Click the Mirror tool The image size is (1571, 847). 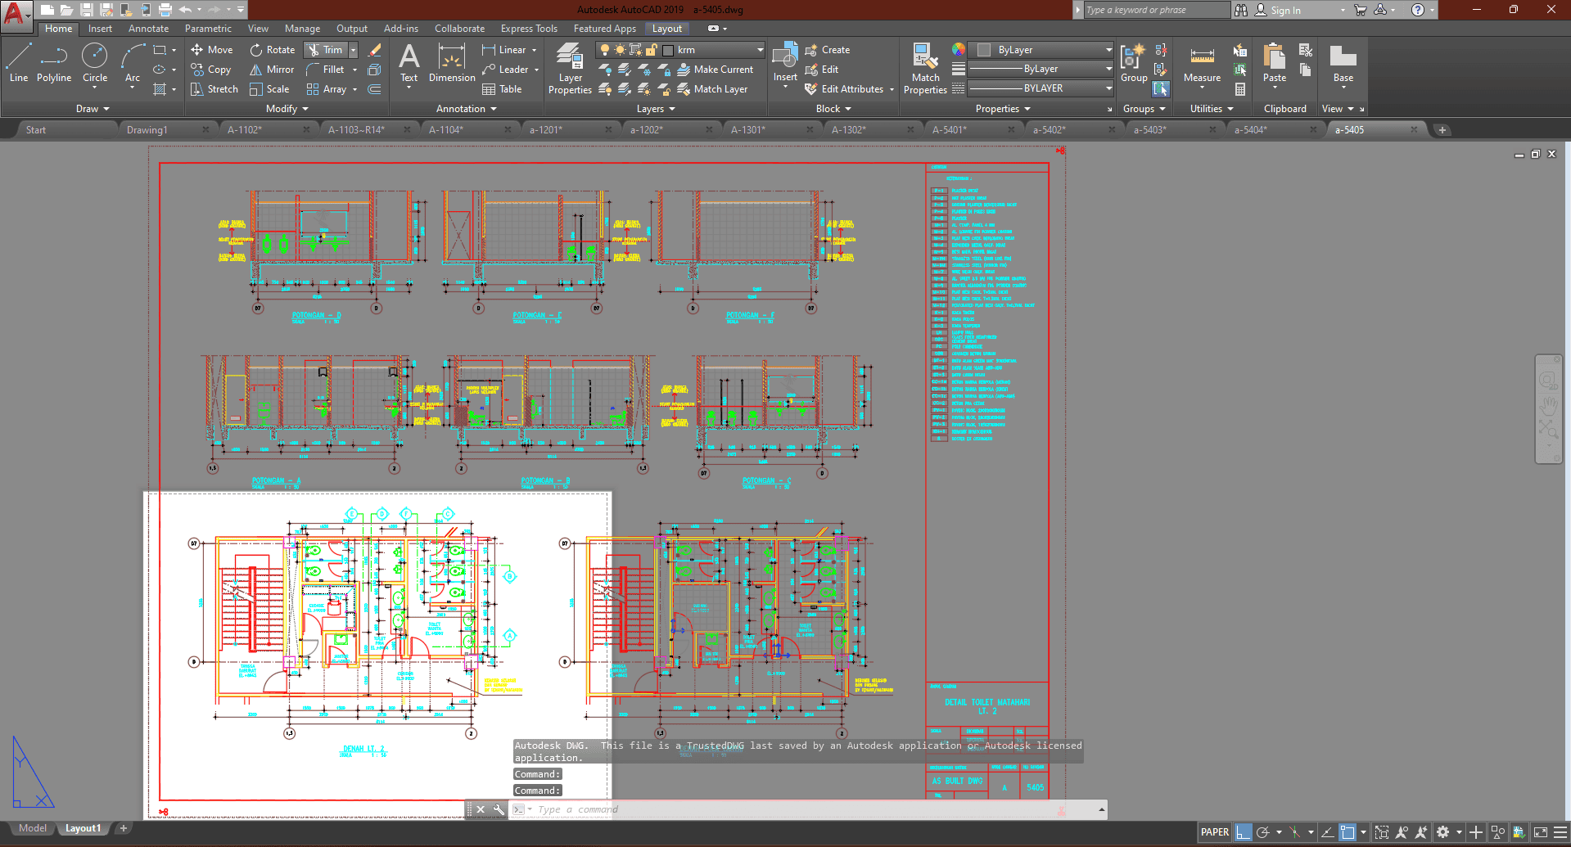pos(272,70)
